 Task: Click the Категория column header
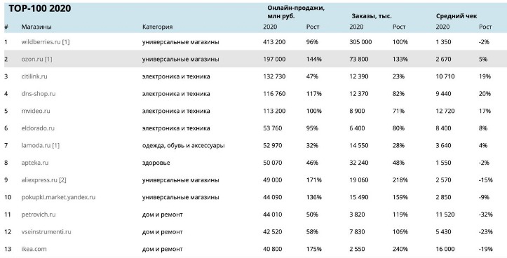tap(158, 27)
